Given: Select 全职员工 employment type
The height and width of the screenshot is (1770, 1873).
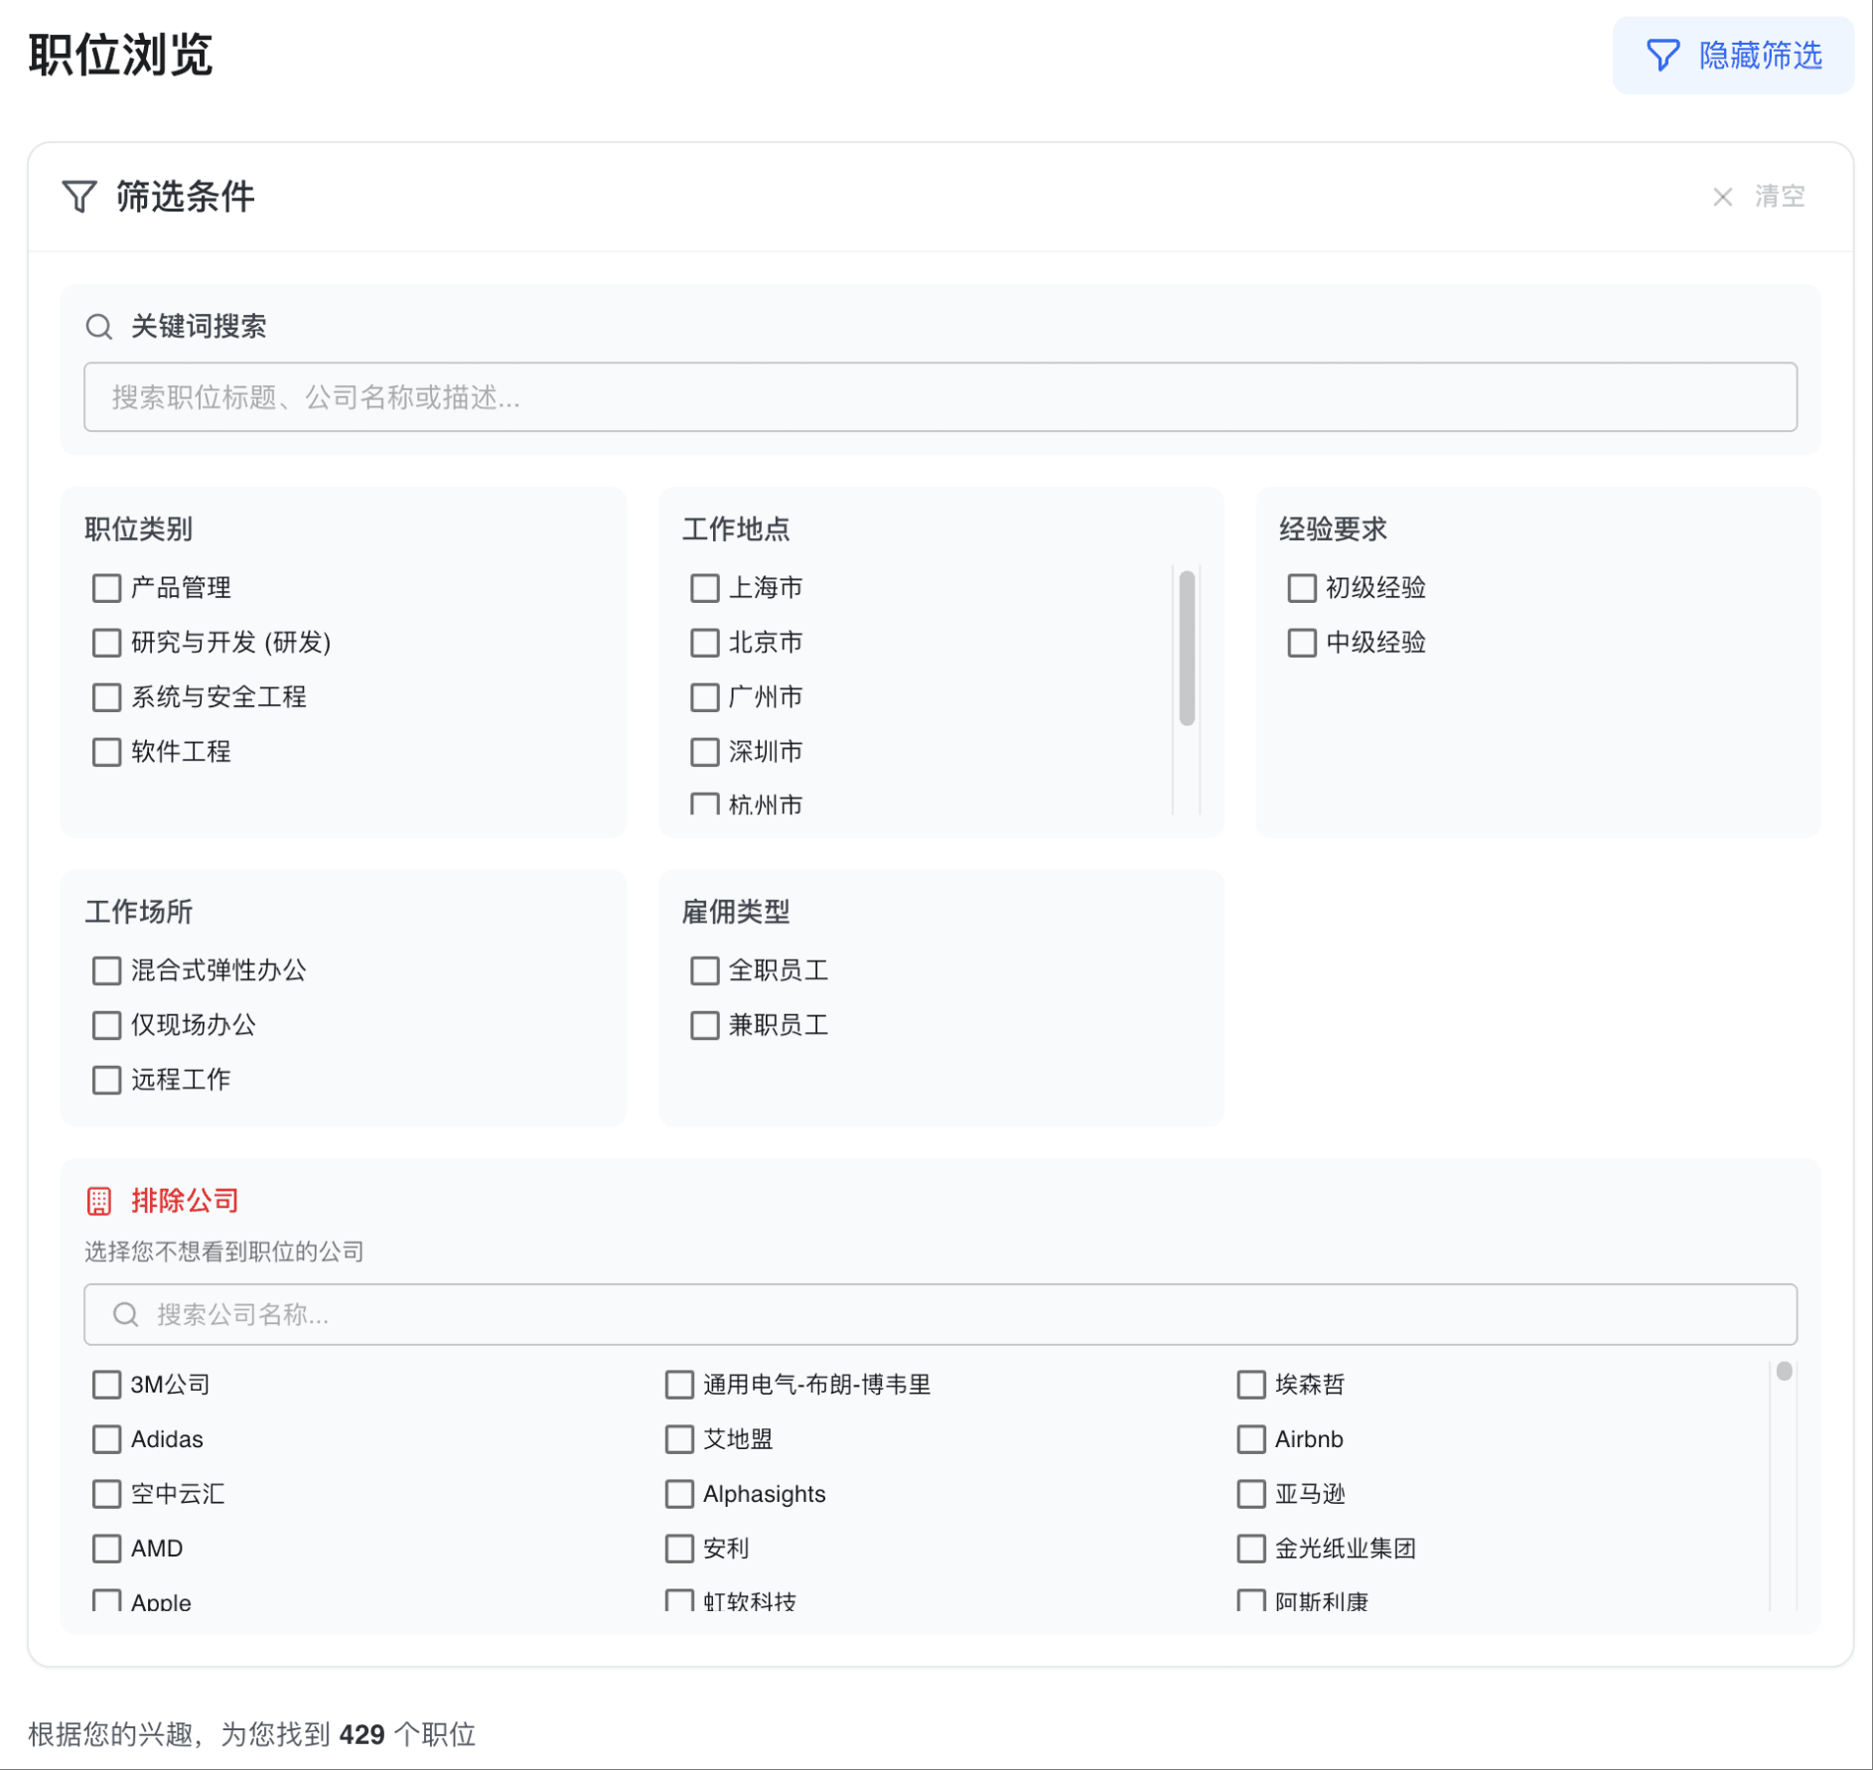Looking at the screenshot, I should pyautogui.click(x=703, y=970).
